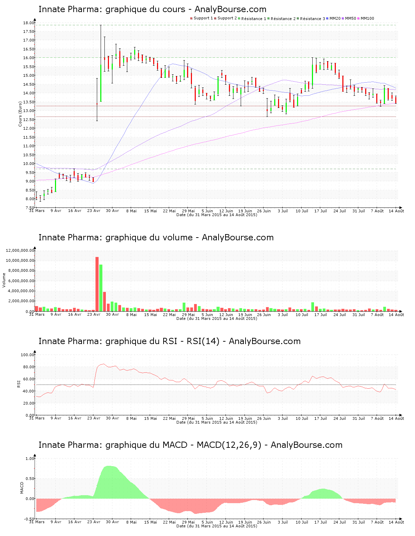The image size is (415, 536).
Task: Click '26 Juin' date under RSI chart
Action: click(264, 418)
